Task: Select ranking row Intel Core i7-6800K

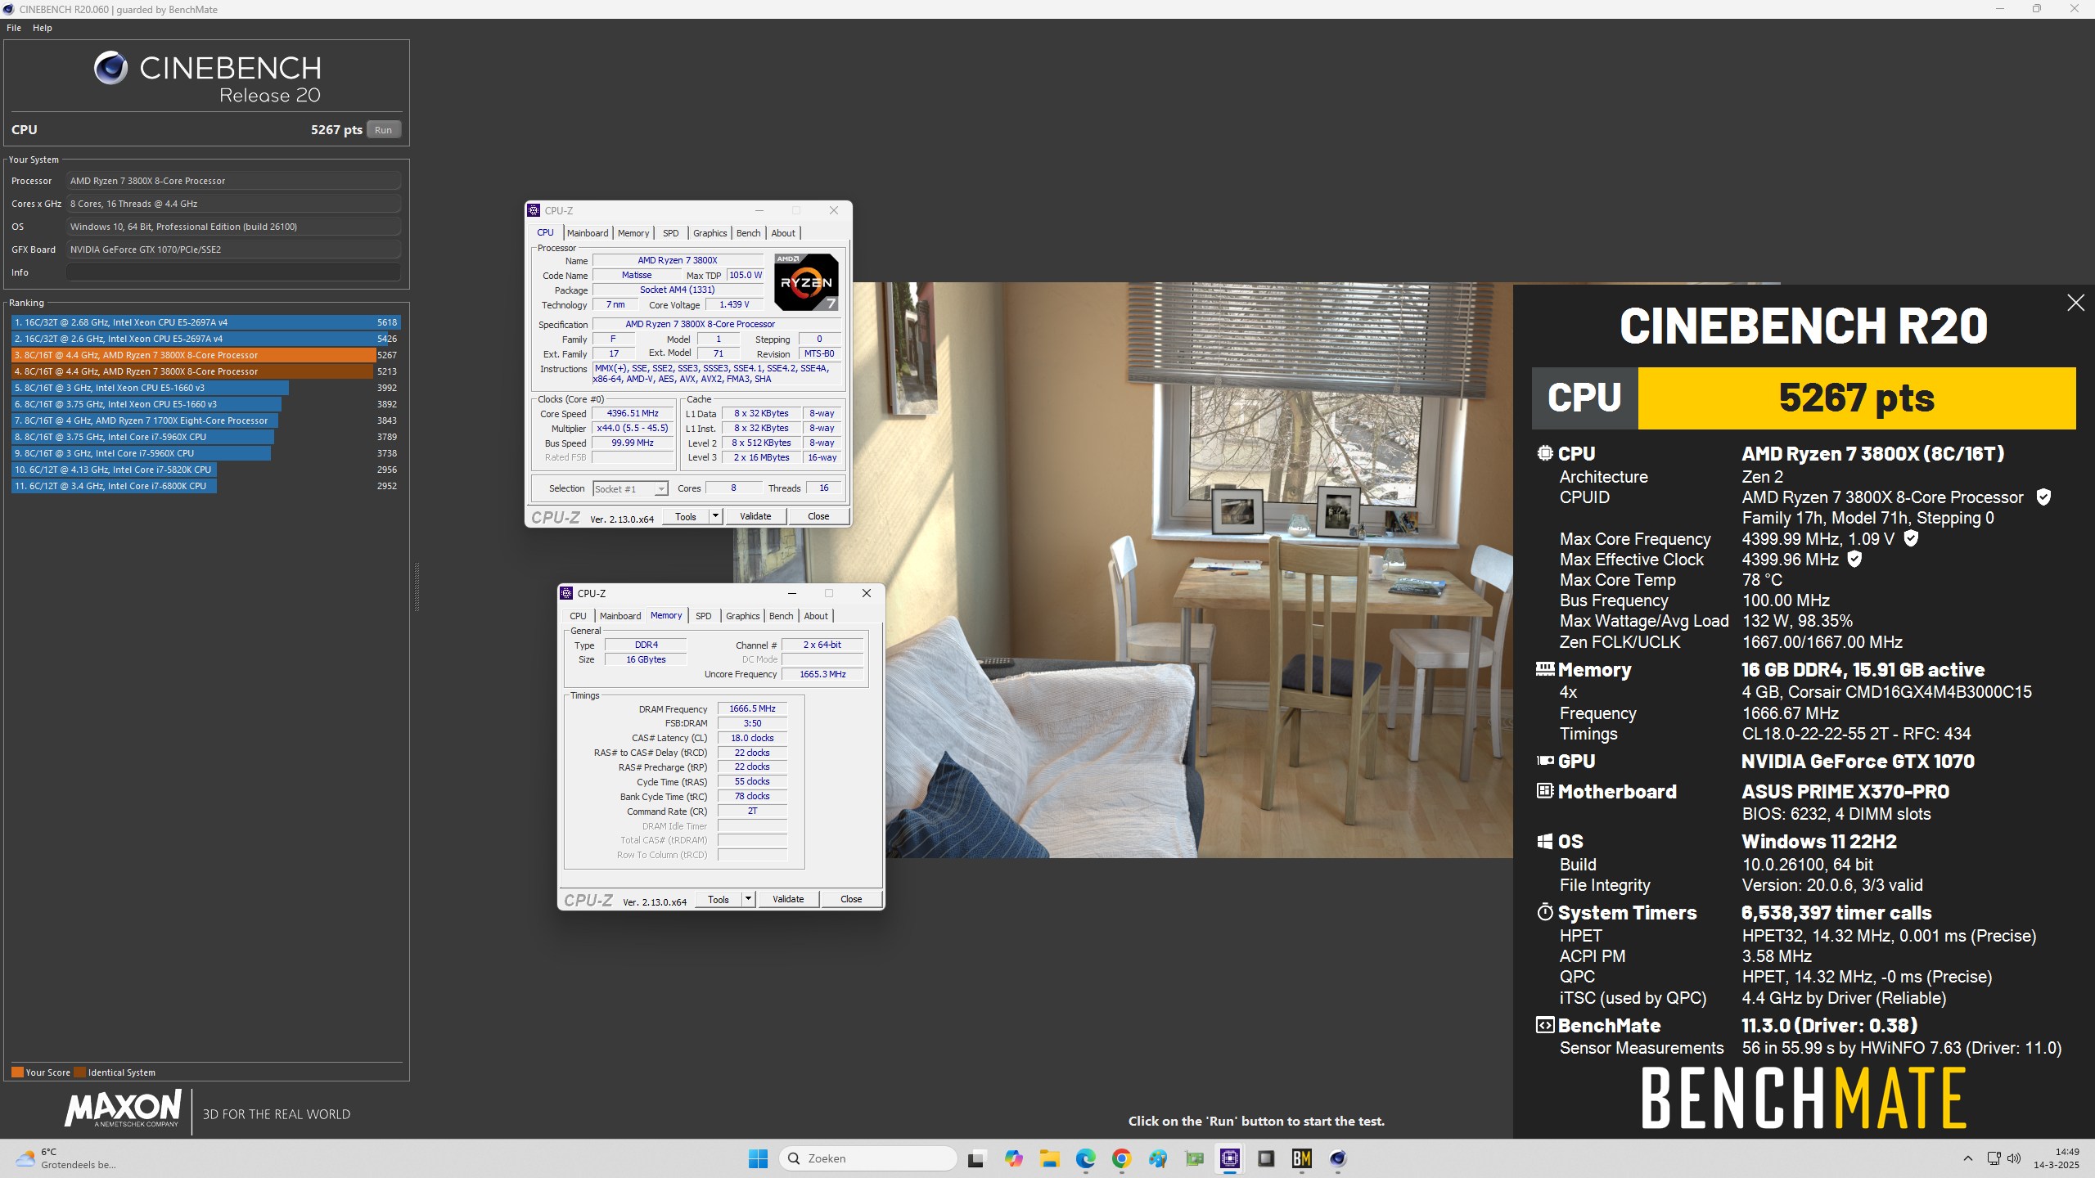Action: coord(205,486)
